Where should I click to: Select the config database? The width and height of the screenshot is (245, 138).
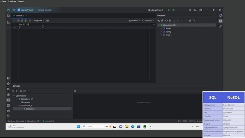pos(168,31)
